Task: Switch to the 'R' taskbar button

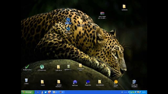Action: [x=61, y=92]
